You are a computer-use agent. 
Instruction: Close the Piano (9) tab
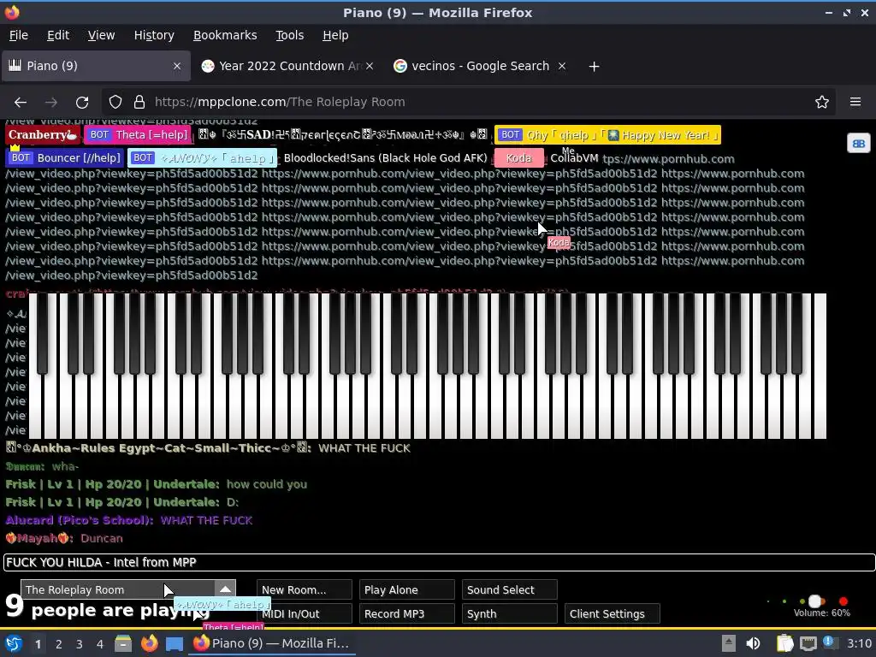coord(177,66)
